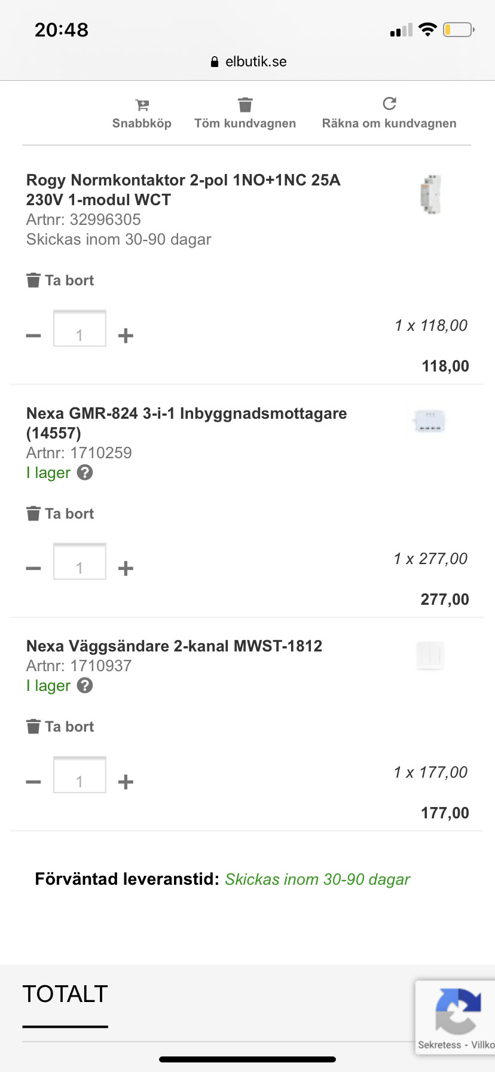Tap the elbutik.se address bar

click(x=249, y=62)
